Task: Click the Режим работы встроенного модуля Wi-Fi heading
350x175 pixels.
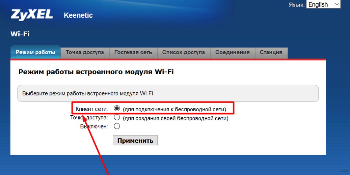Action: pyautogui.click(x=96, y=72)
